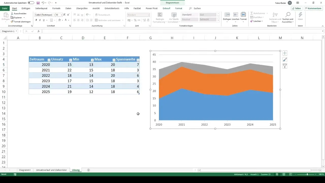Click the zoom slider handle
325x183 pixels.
[x=307, y=174]
